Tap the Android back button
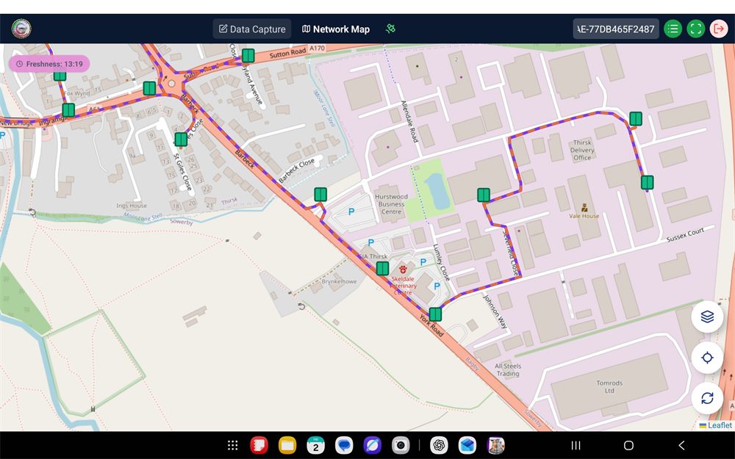This screenshot has height=459, width=735. (x=681, y=446)
